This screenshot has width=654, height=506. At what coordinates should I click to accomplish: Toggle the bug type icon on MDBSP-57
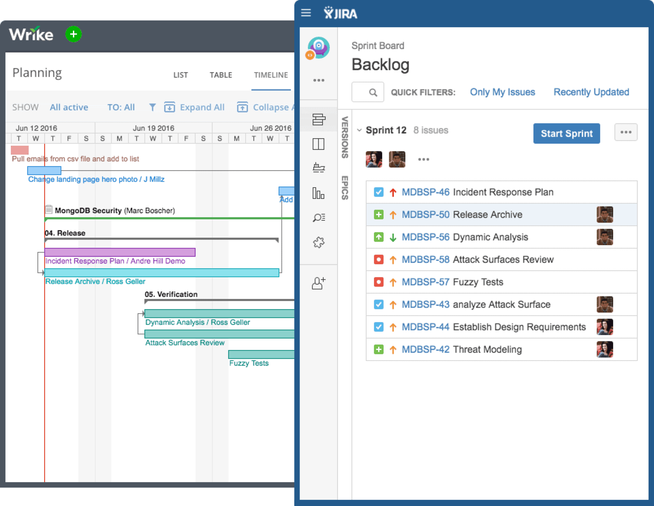(x=378, y=282)
